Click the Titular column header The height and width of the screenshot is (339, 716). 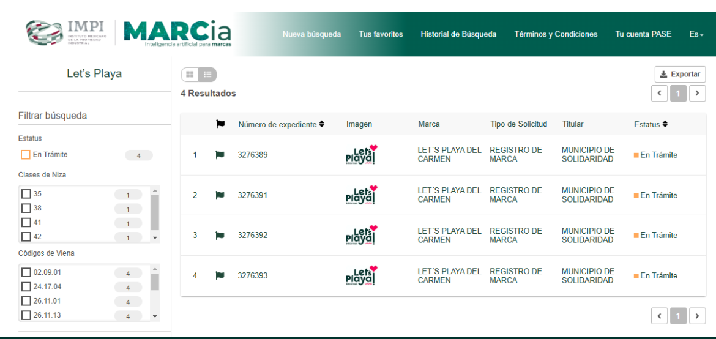click(573, 124)
